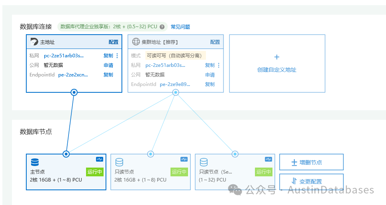Click plus-minus icon in 增删节点 button
The width and height of the screenshot is (386, 205).
coord(294,162)
